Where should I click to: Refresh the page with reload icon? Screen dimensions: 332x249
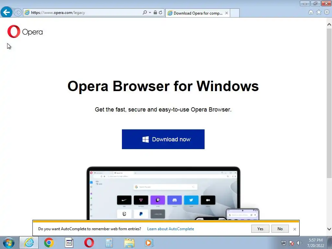[x=161, y=13]
